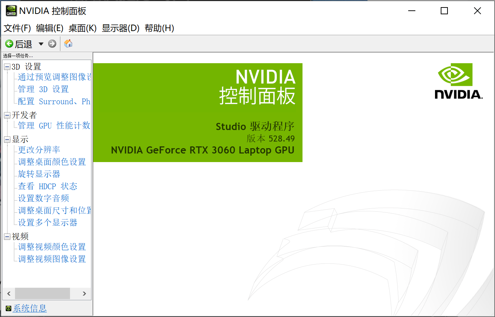The width and height of the screenshot is (495, 317).
Task: Click the Forward navigation arrow icon
Action: pos(52,43)
